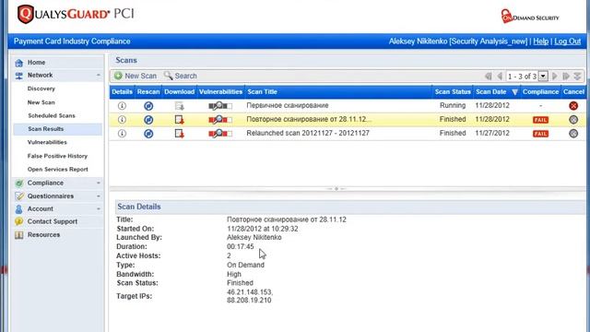The image size is (590, 332).
Task: Click the On Demand Security logo
Action: pyautogui.click(x=530, y=17)
